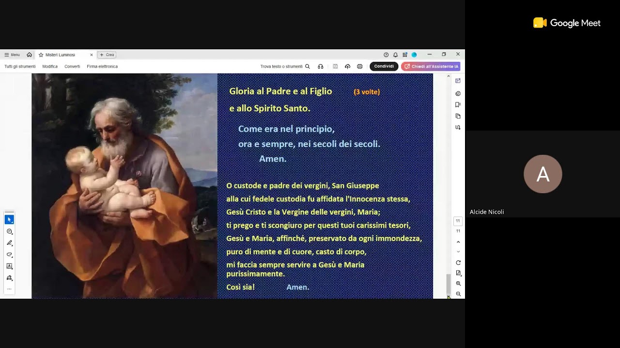Click the line 'puro di mente e di cuore, casto di corpo,'
Screen dimensions: 620x348
coord(296,252)
